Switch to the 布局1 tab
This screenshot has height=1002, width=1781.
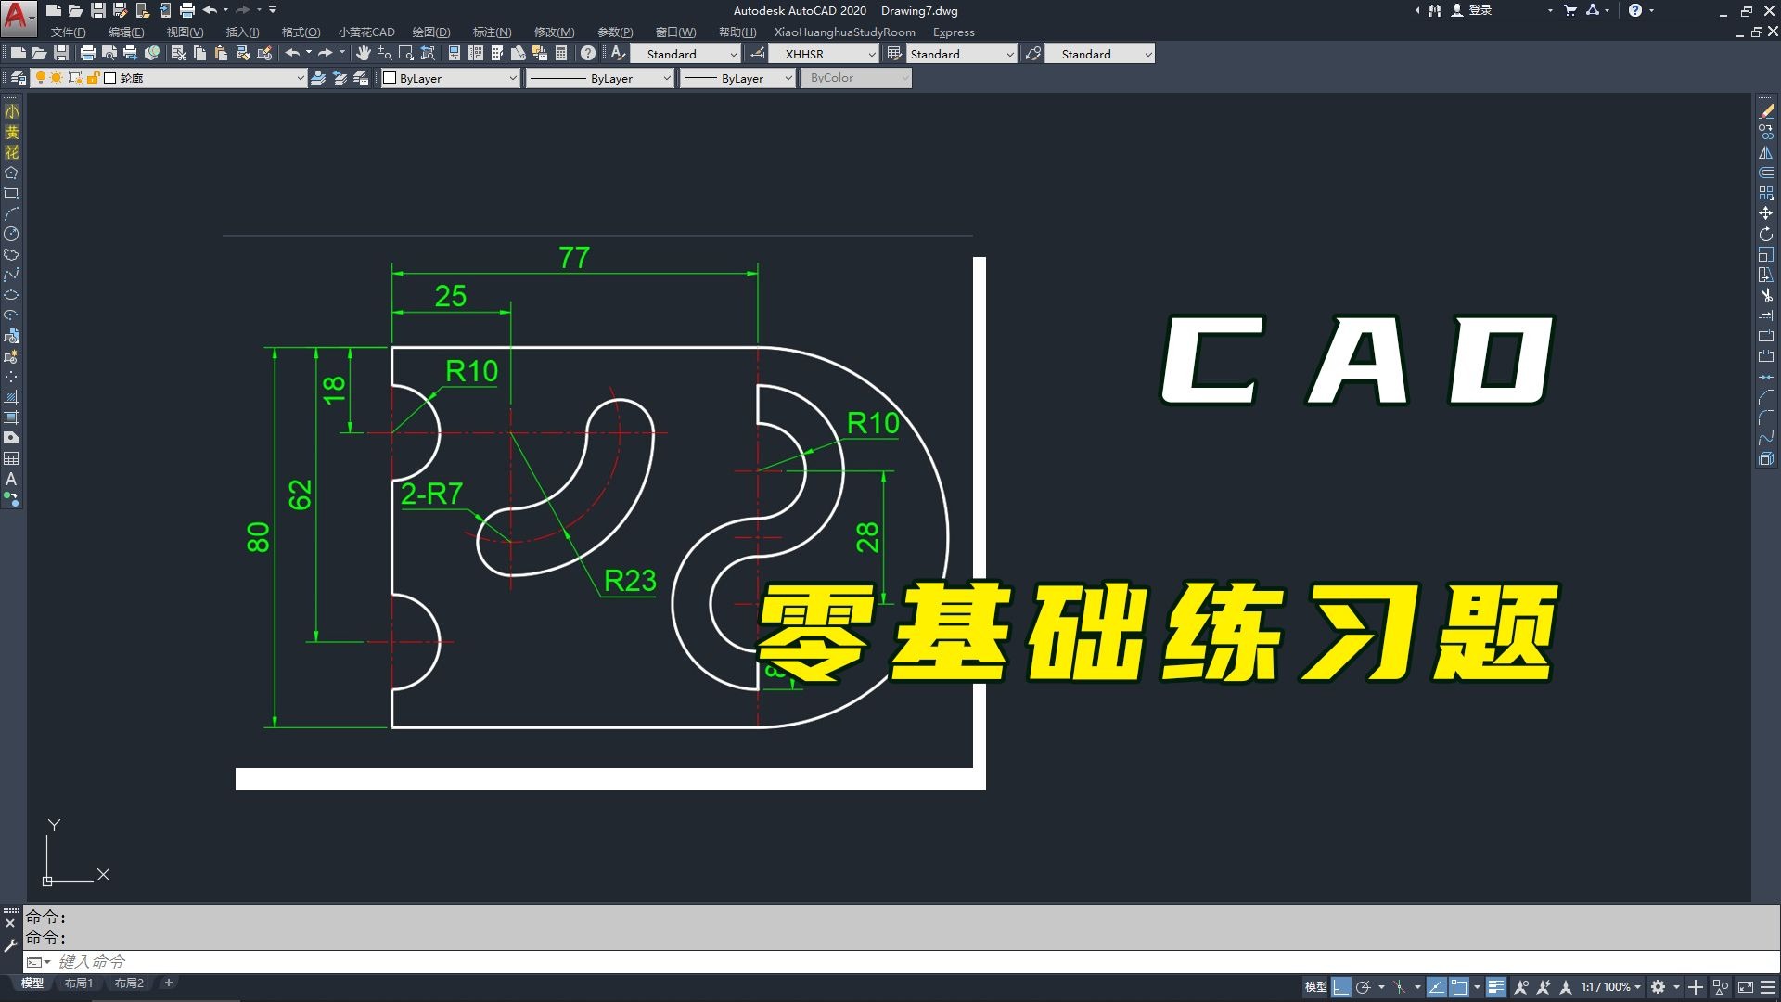point(79,983)
